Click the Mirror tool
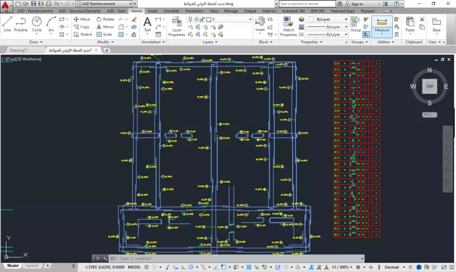The image size is (456, 272). tap(104, 27)
